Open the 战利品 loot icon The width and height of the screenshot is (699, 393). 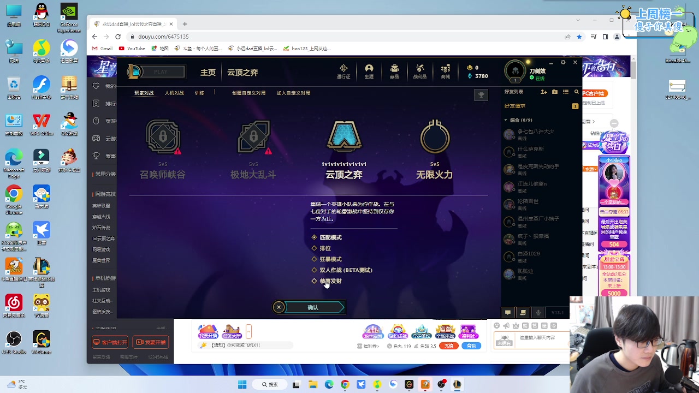coord(420,71)
